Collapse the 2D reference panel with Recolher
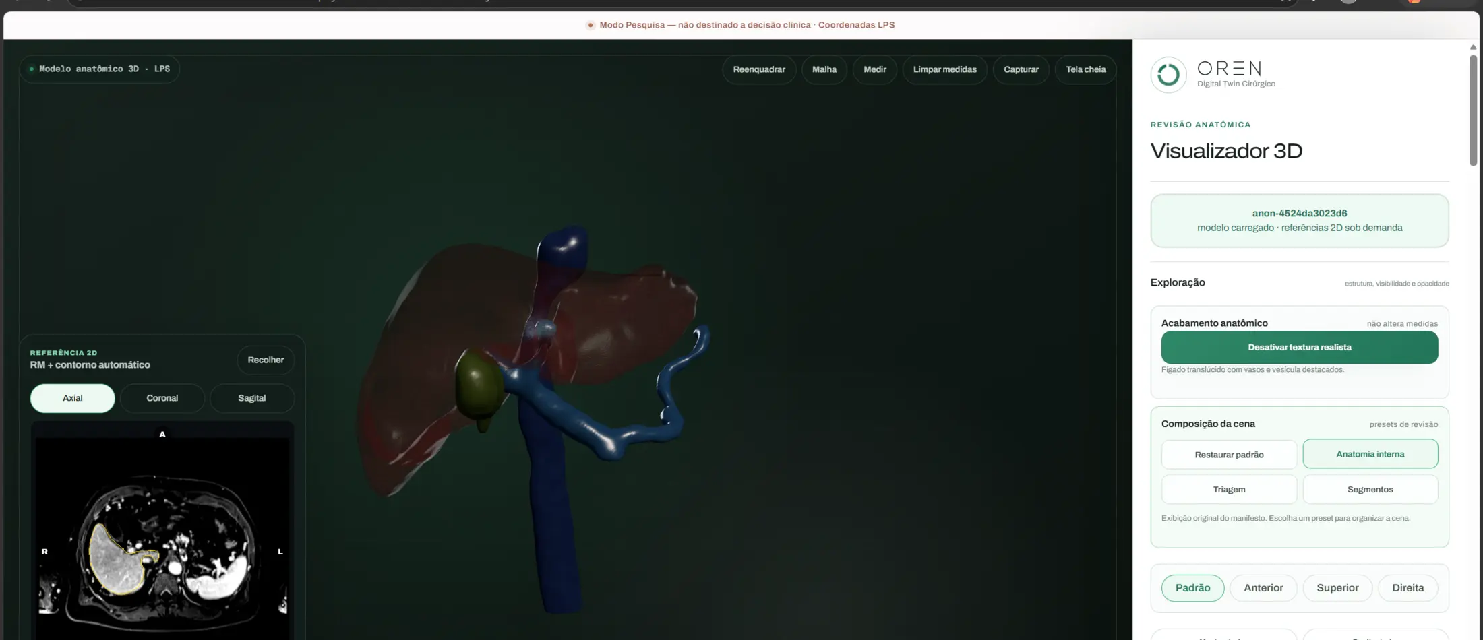 tap(266, 360)
